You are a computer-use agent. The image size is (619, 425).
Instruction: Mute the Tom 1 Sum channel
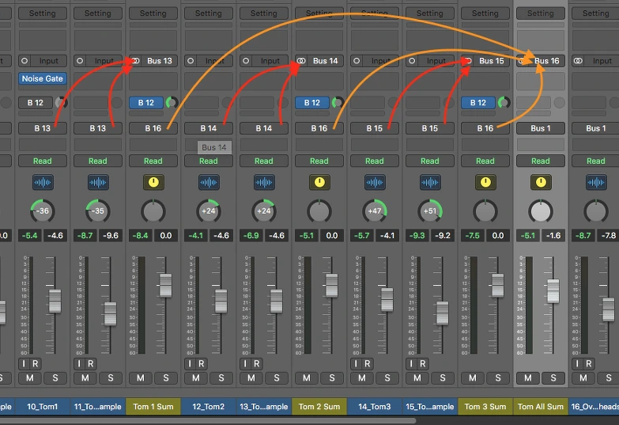141,378
